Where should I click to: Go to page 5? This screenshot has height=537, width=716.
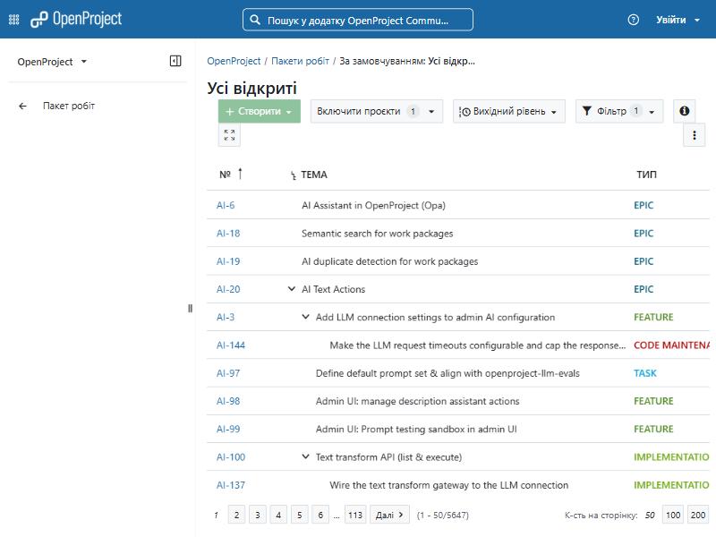pos(300,515)
